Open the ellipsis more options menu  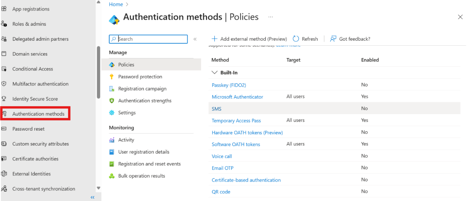point(271,17)
